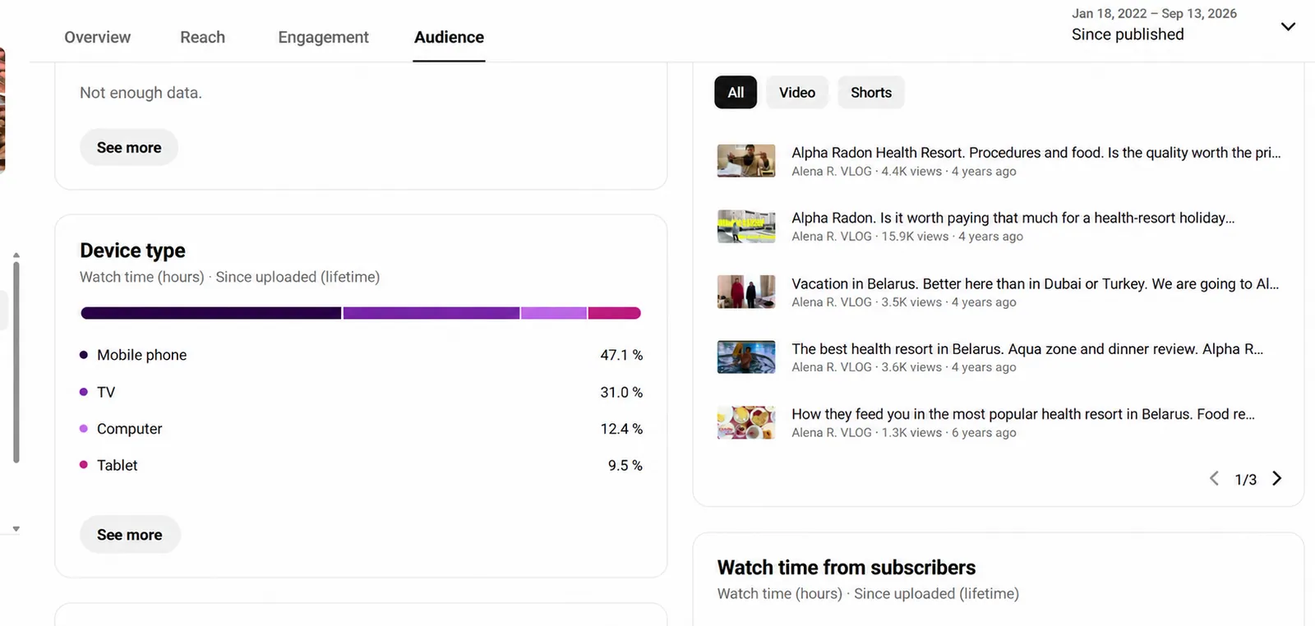Image resolution: width=1315 pixels, height=626 pixels.
Task: Open 'Alpha Radon Health Resort. Procedures and food' title
Action: click(1036, 153)
